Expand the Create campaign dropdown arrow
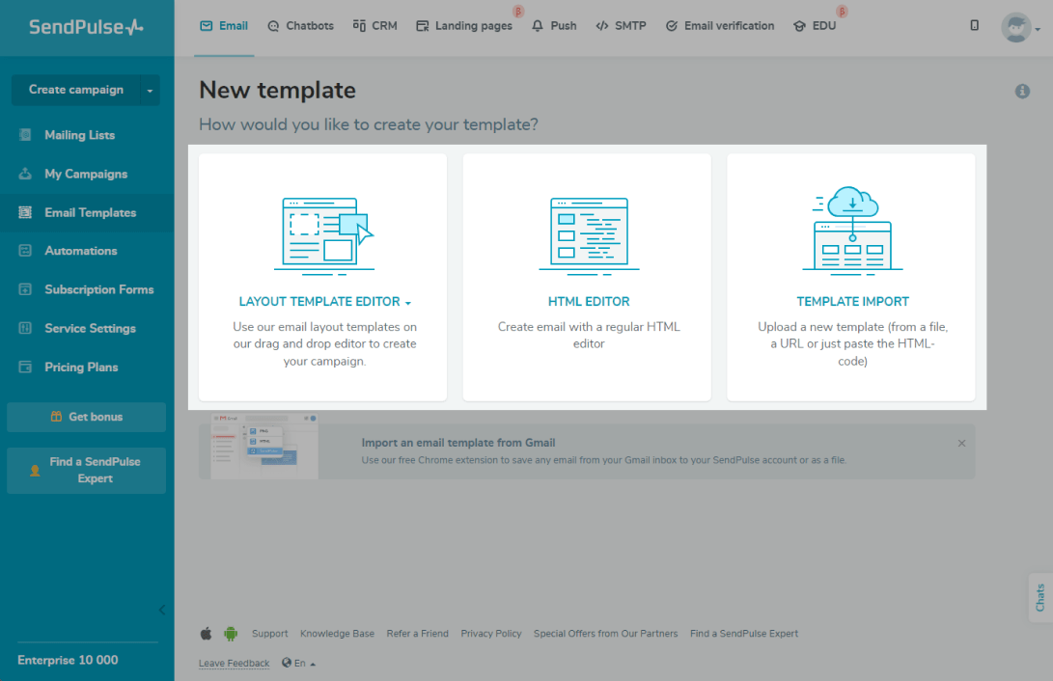The image size is (1053, 681). click(x=150, y=90)
